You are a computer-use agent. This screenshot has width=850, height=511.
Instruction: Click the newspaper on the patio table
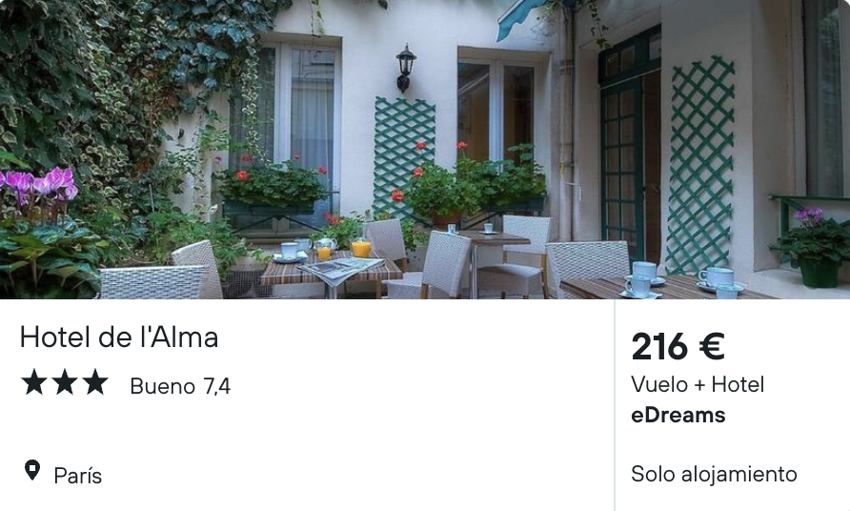click(x=339, y=269)
